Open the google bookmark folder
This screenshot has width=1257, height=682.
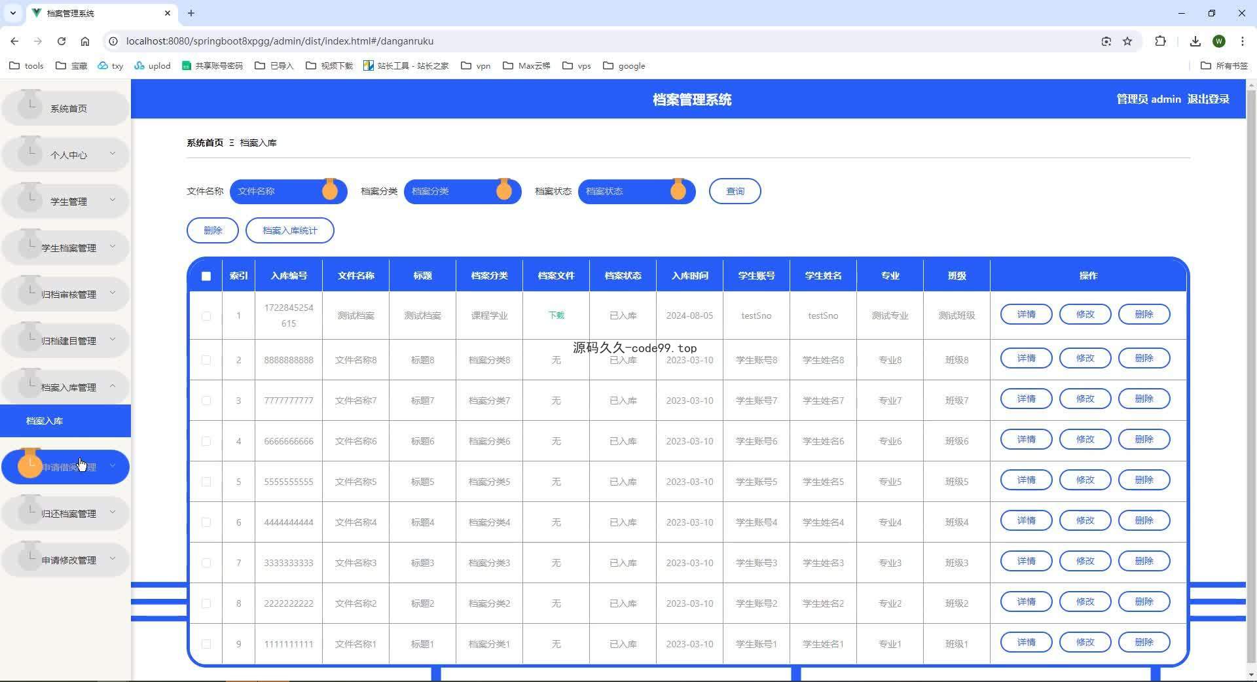[625, 65]
